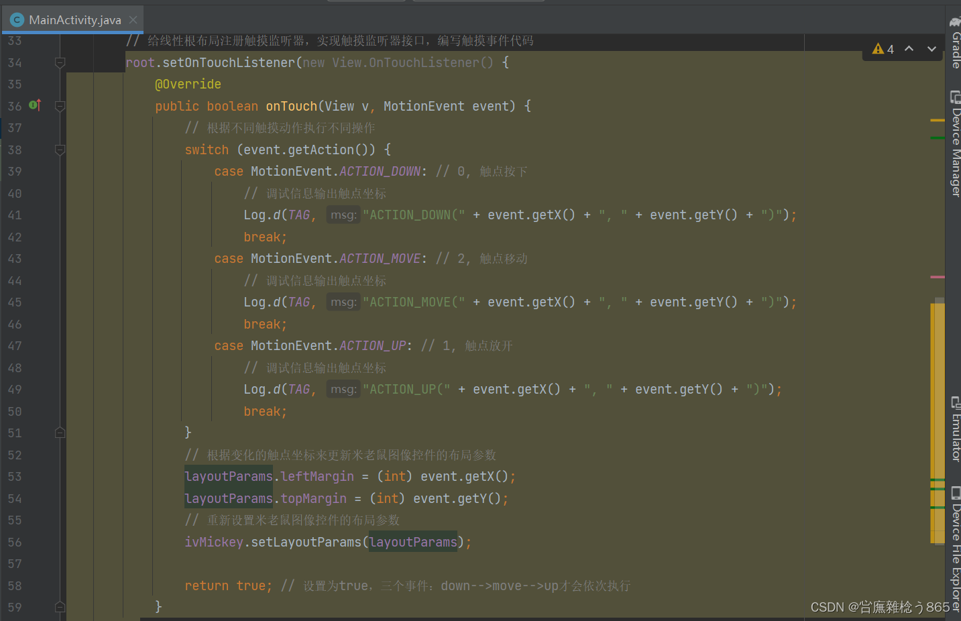Click the @Override annotation

click(x=188, y=84)
